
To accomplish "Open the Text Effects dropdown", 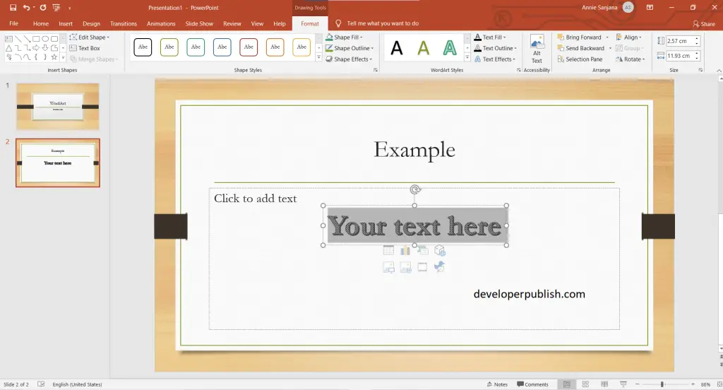I will (x=495, y=59).
